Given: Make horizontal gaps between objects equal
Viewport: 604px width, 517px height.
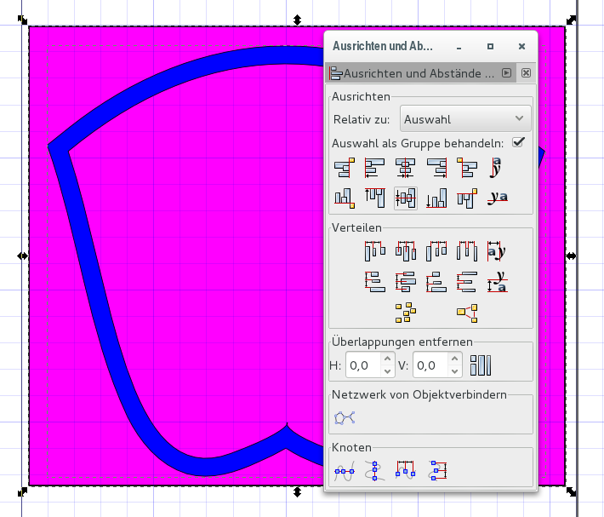Looking at the screenshot, I should pyautogui.click(x=467, y=251).
